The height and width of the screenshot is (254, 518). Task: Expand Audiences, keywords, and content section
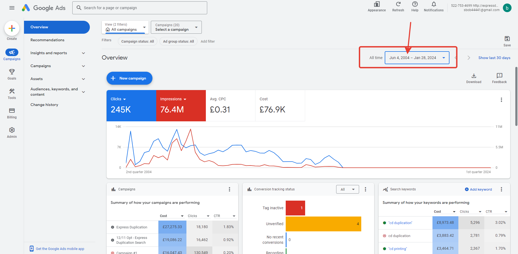[x=83, y=92]
